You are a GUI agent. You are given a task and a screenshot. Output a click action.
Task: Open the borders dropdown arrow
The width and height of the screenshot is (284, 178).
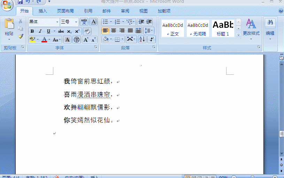pyautogui.click(x=122, y=39)
